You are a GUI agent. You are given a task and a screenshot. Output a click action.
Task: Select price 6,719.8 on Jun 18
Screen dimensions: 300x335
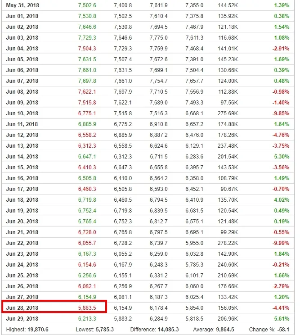pos(87,200)
